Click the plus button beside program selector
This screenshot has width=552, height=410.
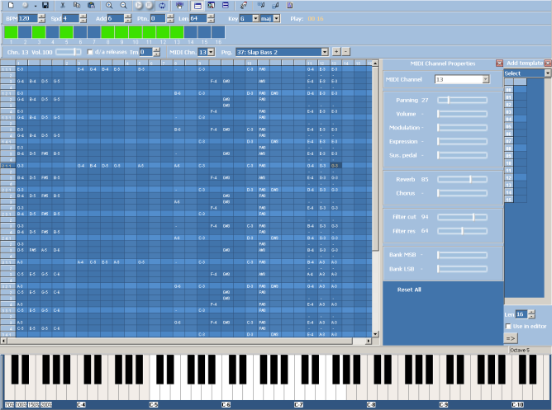pyautogui.click(x=335, y=52)
